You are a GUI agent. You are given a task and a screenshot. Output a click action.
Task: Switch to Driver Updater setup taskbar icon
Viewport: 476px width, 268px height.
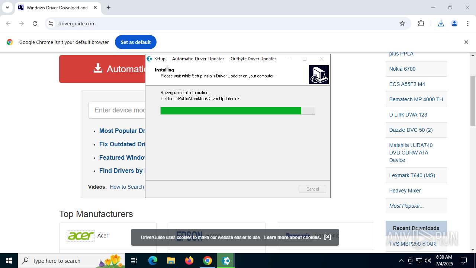226,261
